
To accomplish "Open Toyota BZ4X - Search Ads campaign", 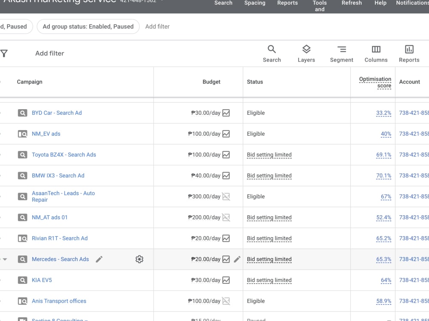I will click(64, 155).
